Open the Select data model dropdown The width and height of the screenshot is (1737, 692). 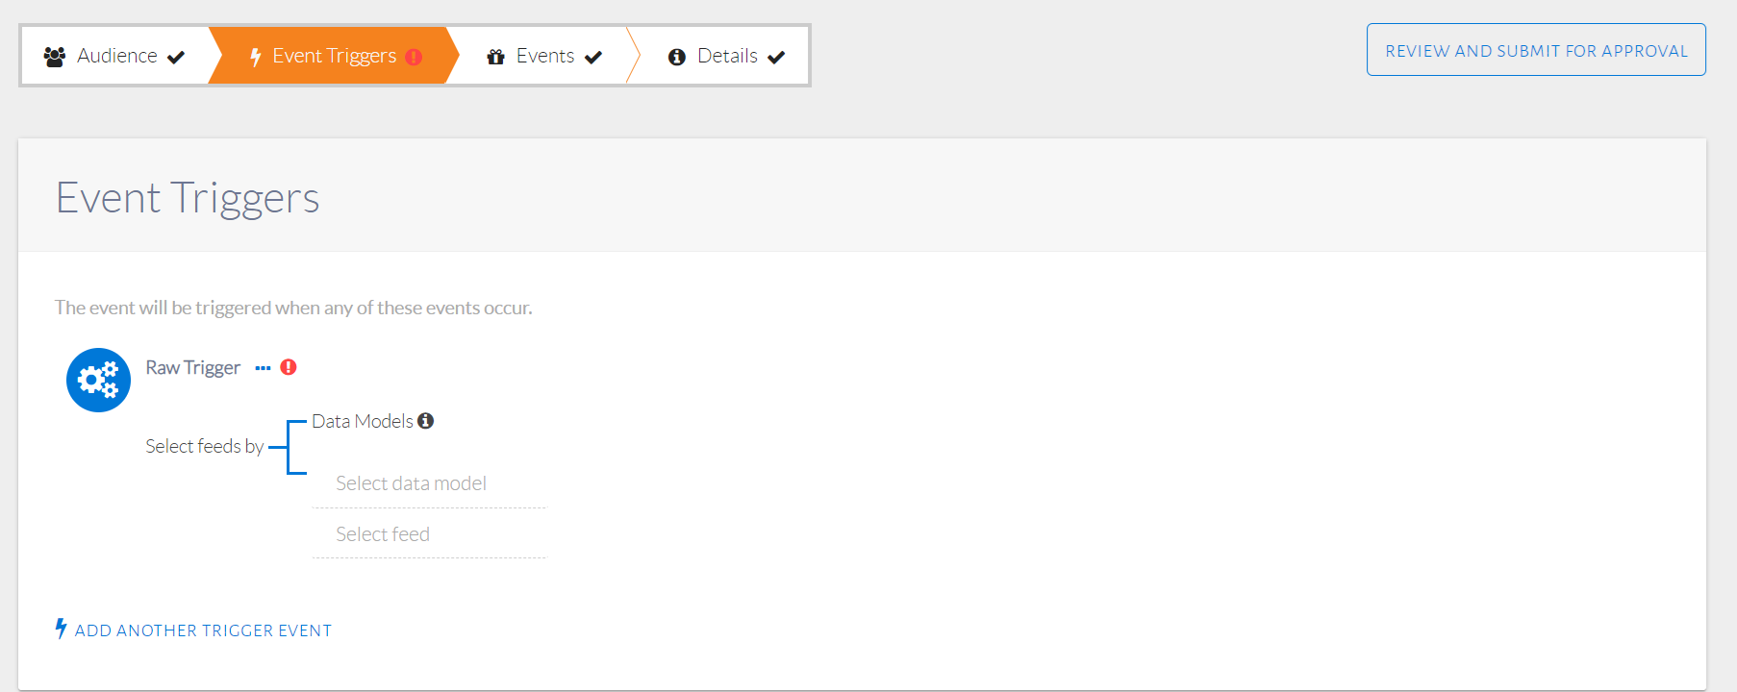tap(429, 483)
